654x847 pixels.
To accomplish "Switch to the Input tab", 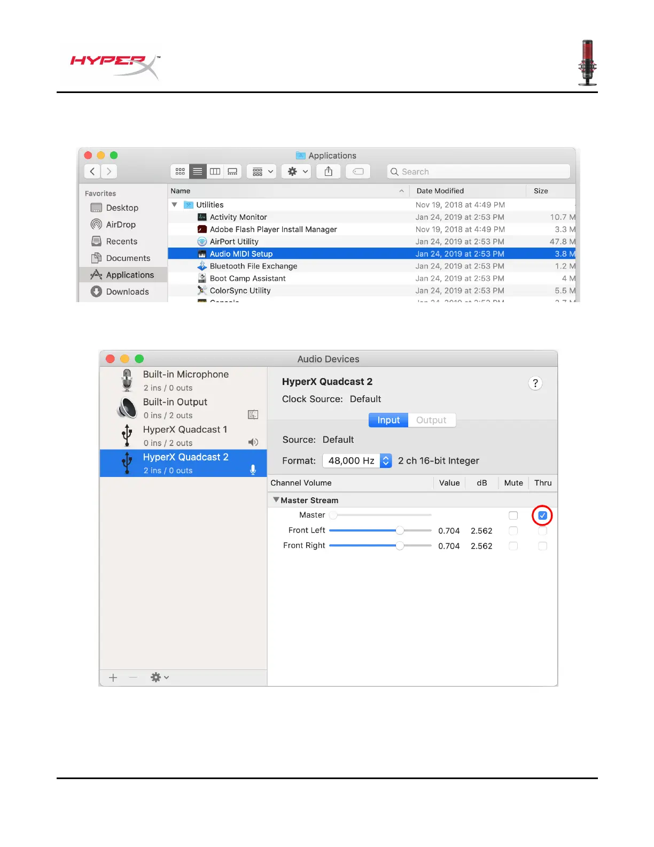I will pyautogui.click(x=388, y=420).
